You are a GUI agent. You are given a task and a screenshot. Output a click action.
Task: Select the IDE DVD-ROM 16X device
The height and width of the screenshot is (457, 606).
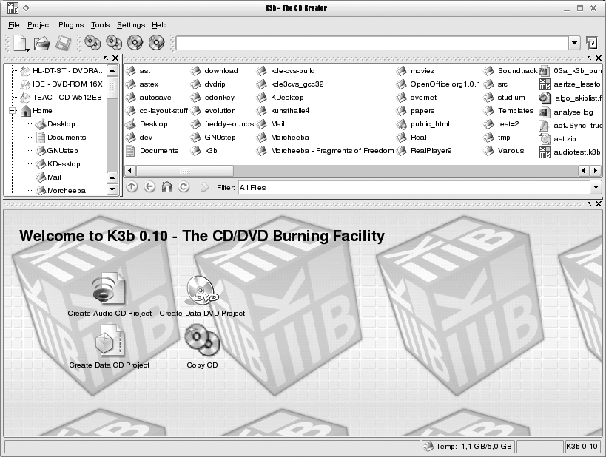pyautogui.click(x=62, y=84)
